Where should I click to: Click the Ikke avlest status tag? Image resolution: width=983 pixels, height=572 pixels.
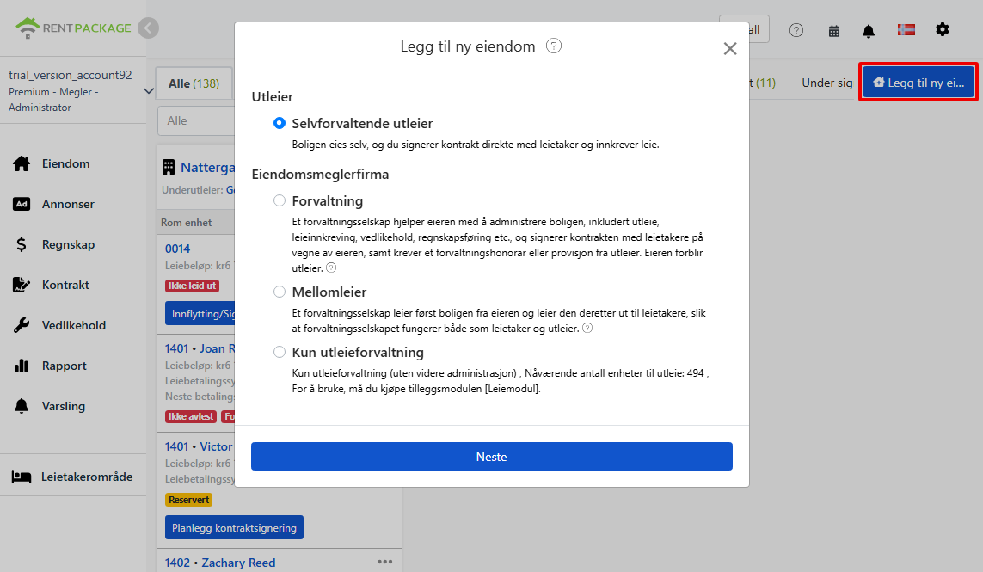191,416
